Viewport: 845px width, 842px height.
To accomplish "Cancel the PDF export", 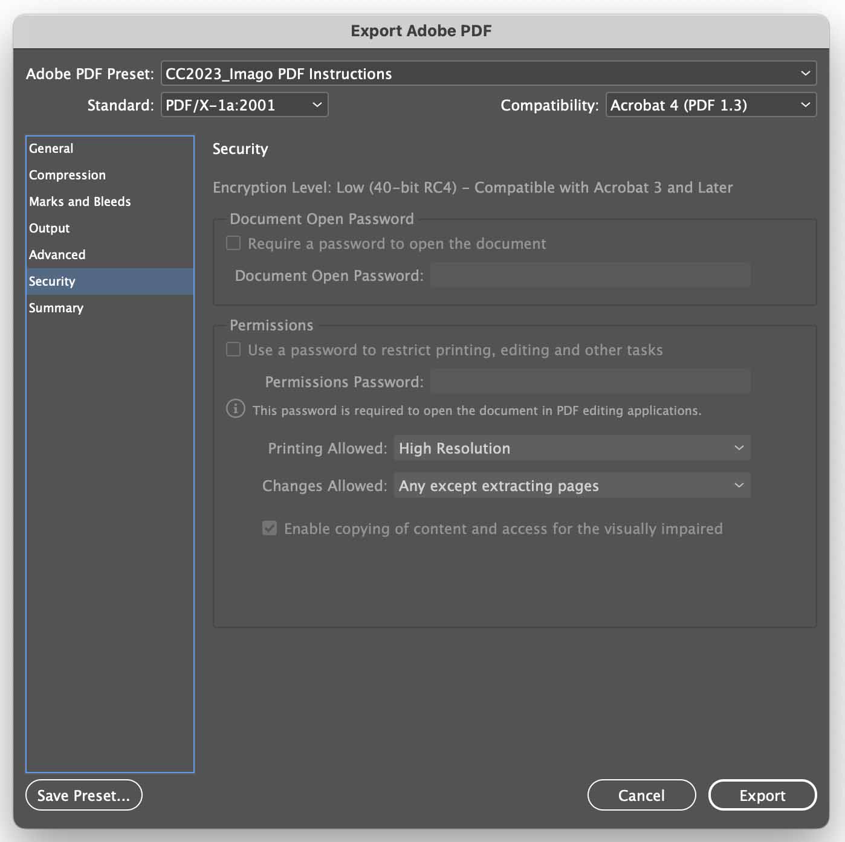I will (x=641, y=795).
